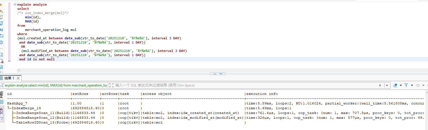
Task: Place cursor on 'and id is not null' line
Action: 37,59
